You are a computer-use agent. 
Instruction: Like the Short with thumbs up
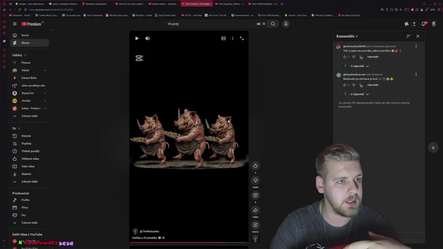pyautogui.click(x=255, y=166)
